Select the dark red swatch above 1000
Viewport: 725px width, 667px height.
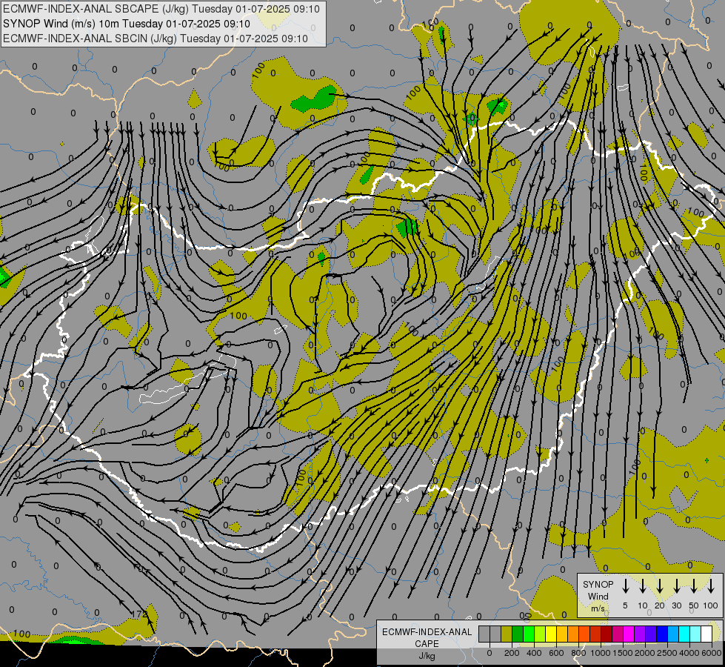tap(607, 634)
